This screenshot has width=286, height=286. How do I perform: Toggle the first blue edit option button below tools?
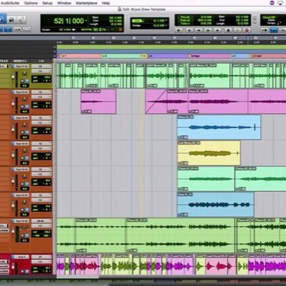[x=1, y=29]
